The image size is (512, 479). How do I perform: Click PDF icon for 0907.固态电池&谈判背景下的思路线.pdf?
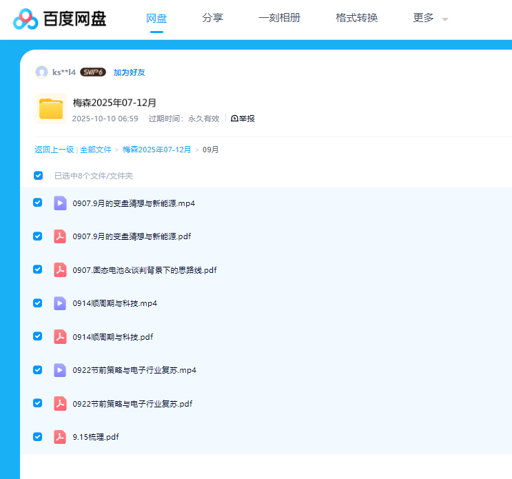61,270
